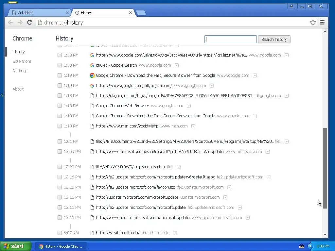
Task: Open dropdown for igrulez Google Search entry
Action: [176, 65]
